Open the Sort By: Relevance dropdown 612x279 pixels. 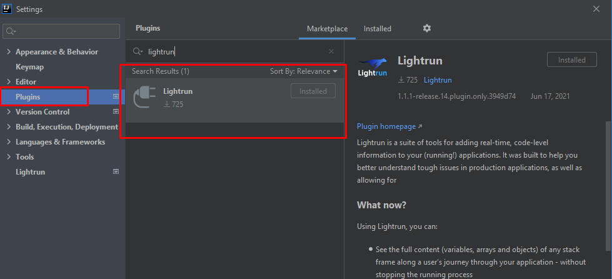[x=304, y=71]
